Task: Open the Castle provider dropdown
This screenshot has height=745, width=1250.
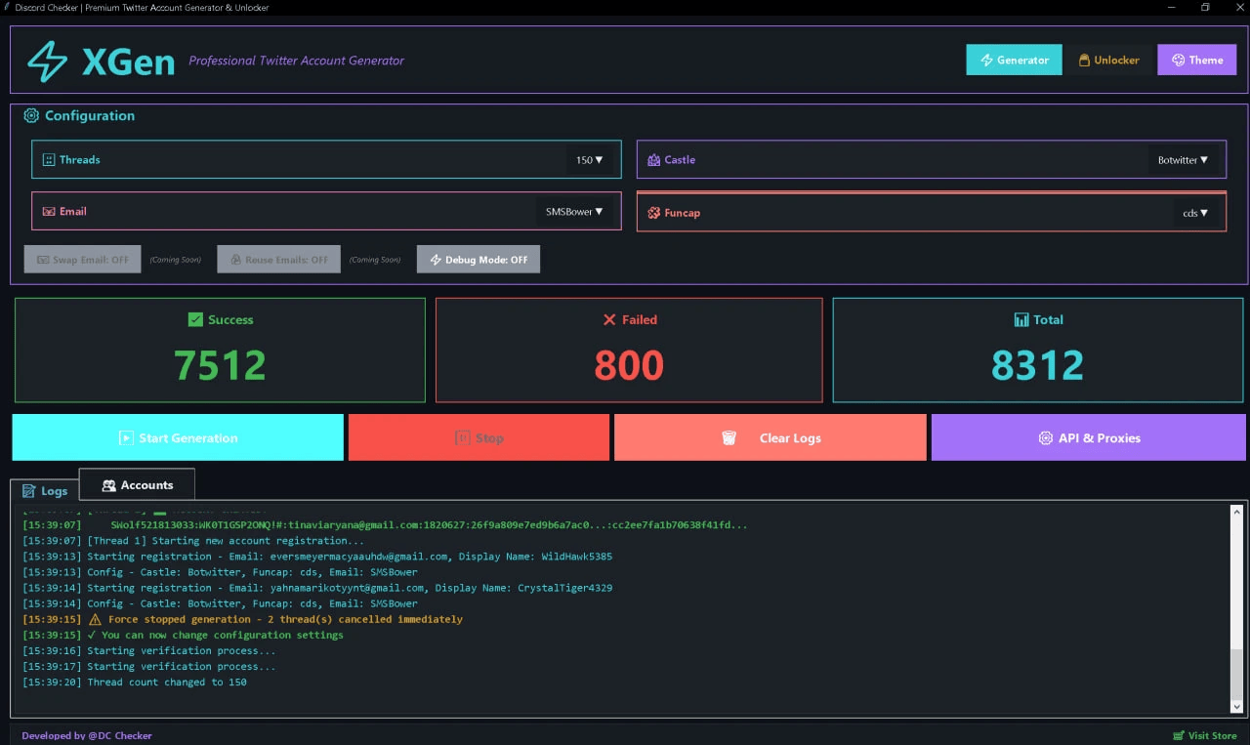Action: 1184,160
